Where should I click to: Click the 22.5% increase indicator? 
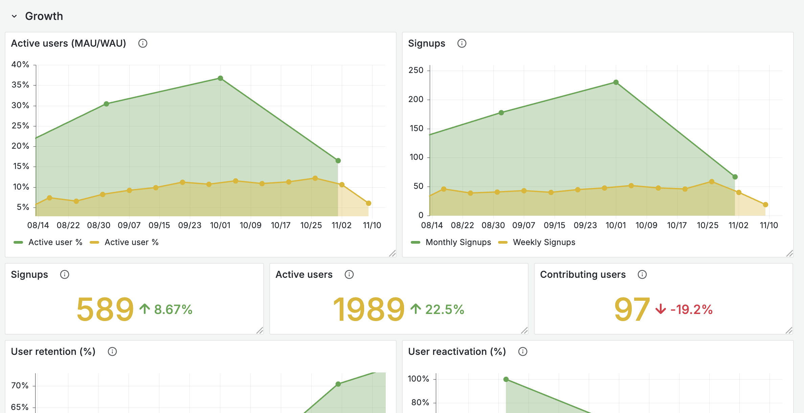coord(437,309)
